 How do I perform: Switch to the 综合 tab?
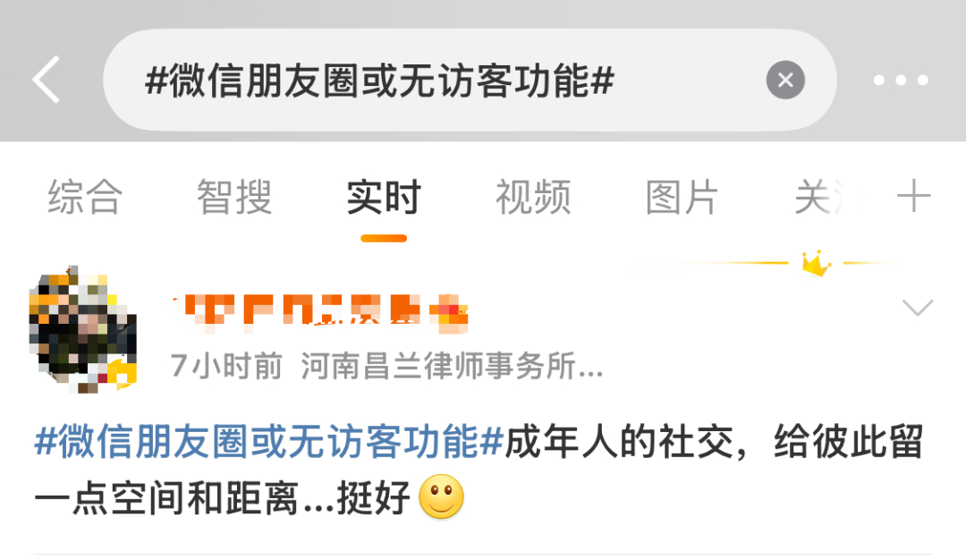(x=85, y=197)
